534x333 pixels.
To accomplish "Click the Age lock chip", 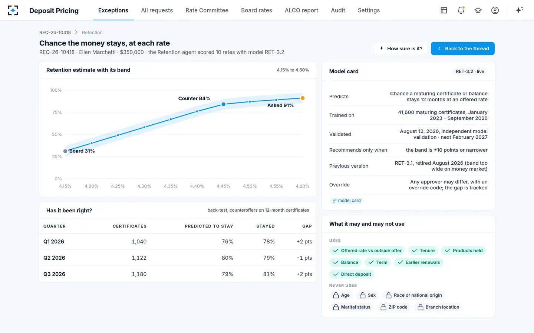I will tap(341, 295).
